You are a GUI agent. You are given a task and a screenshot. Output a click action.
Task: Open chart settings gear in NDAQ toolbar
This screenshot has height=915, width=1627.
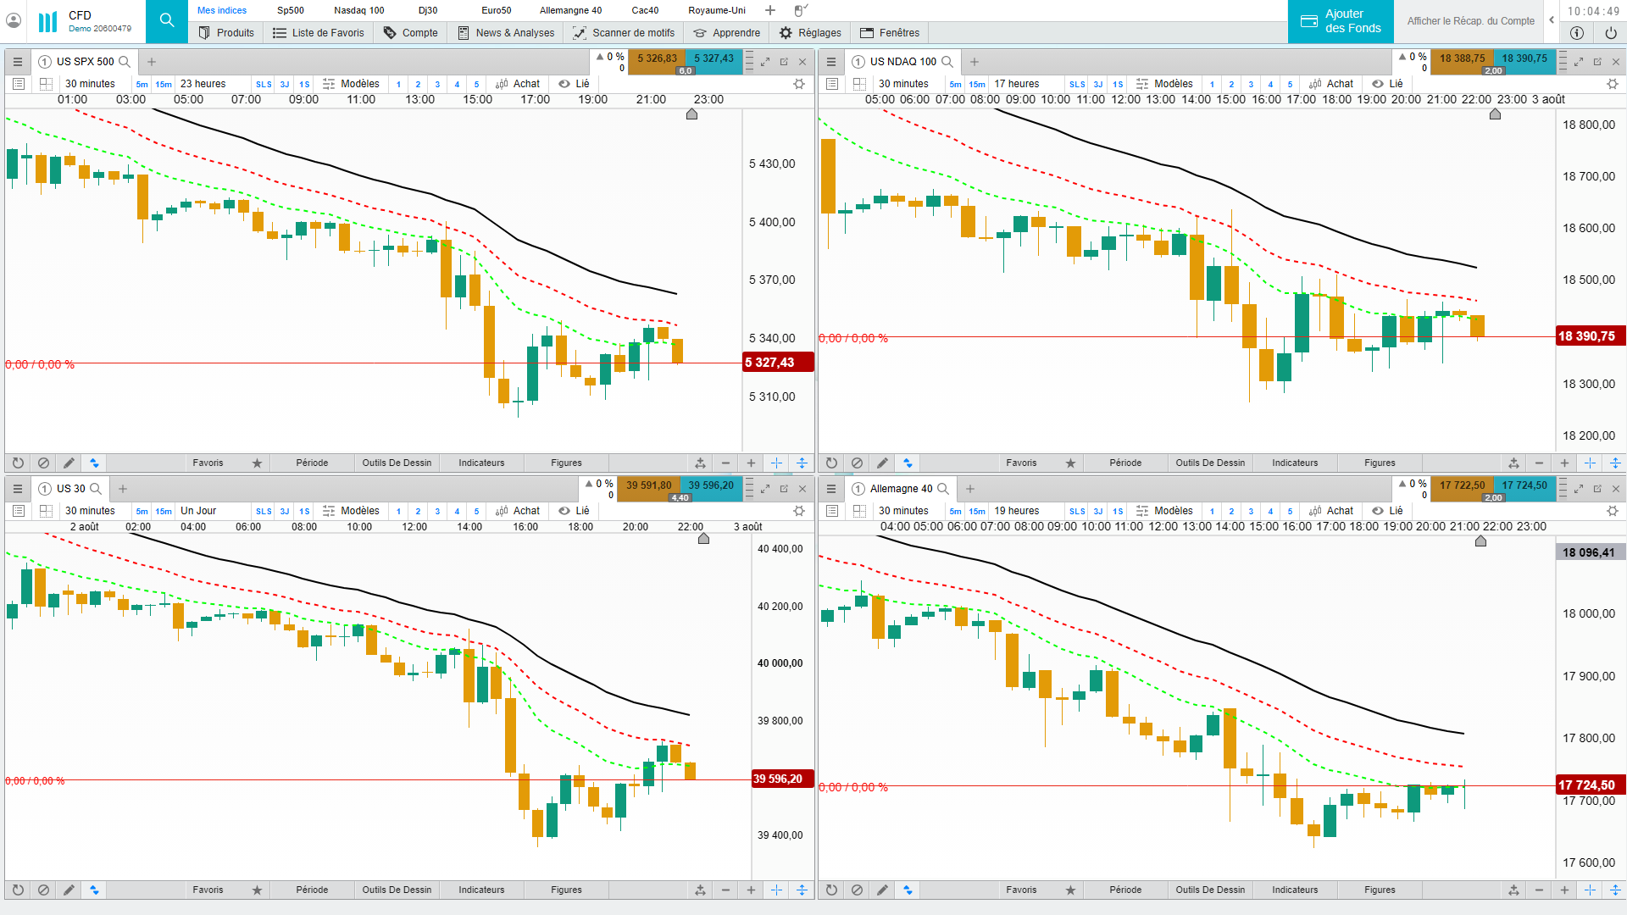(x=1612, y=84)
